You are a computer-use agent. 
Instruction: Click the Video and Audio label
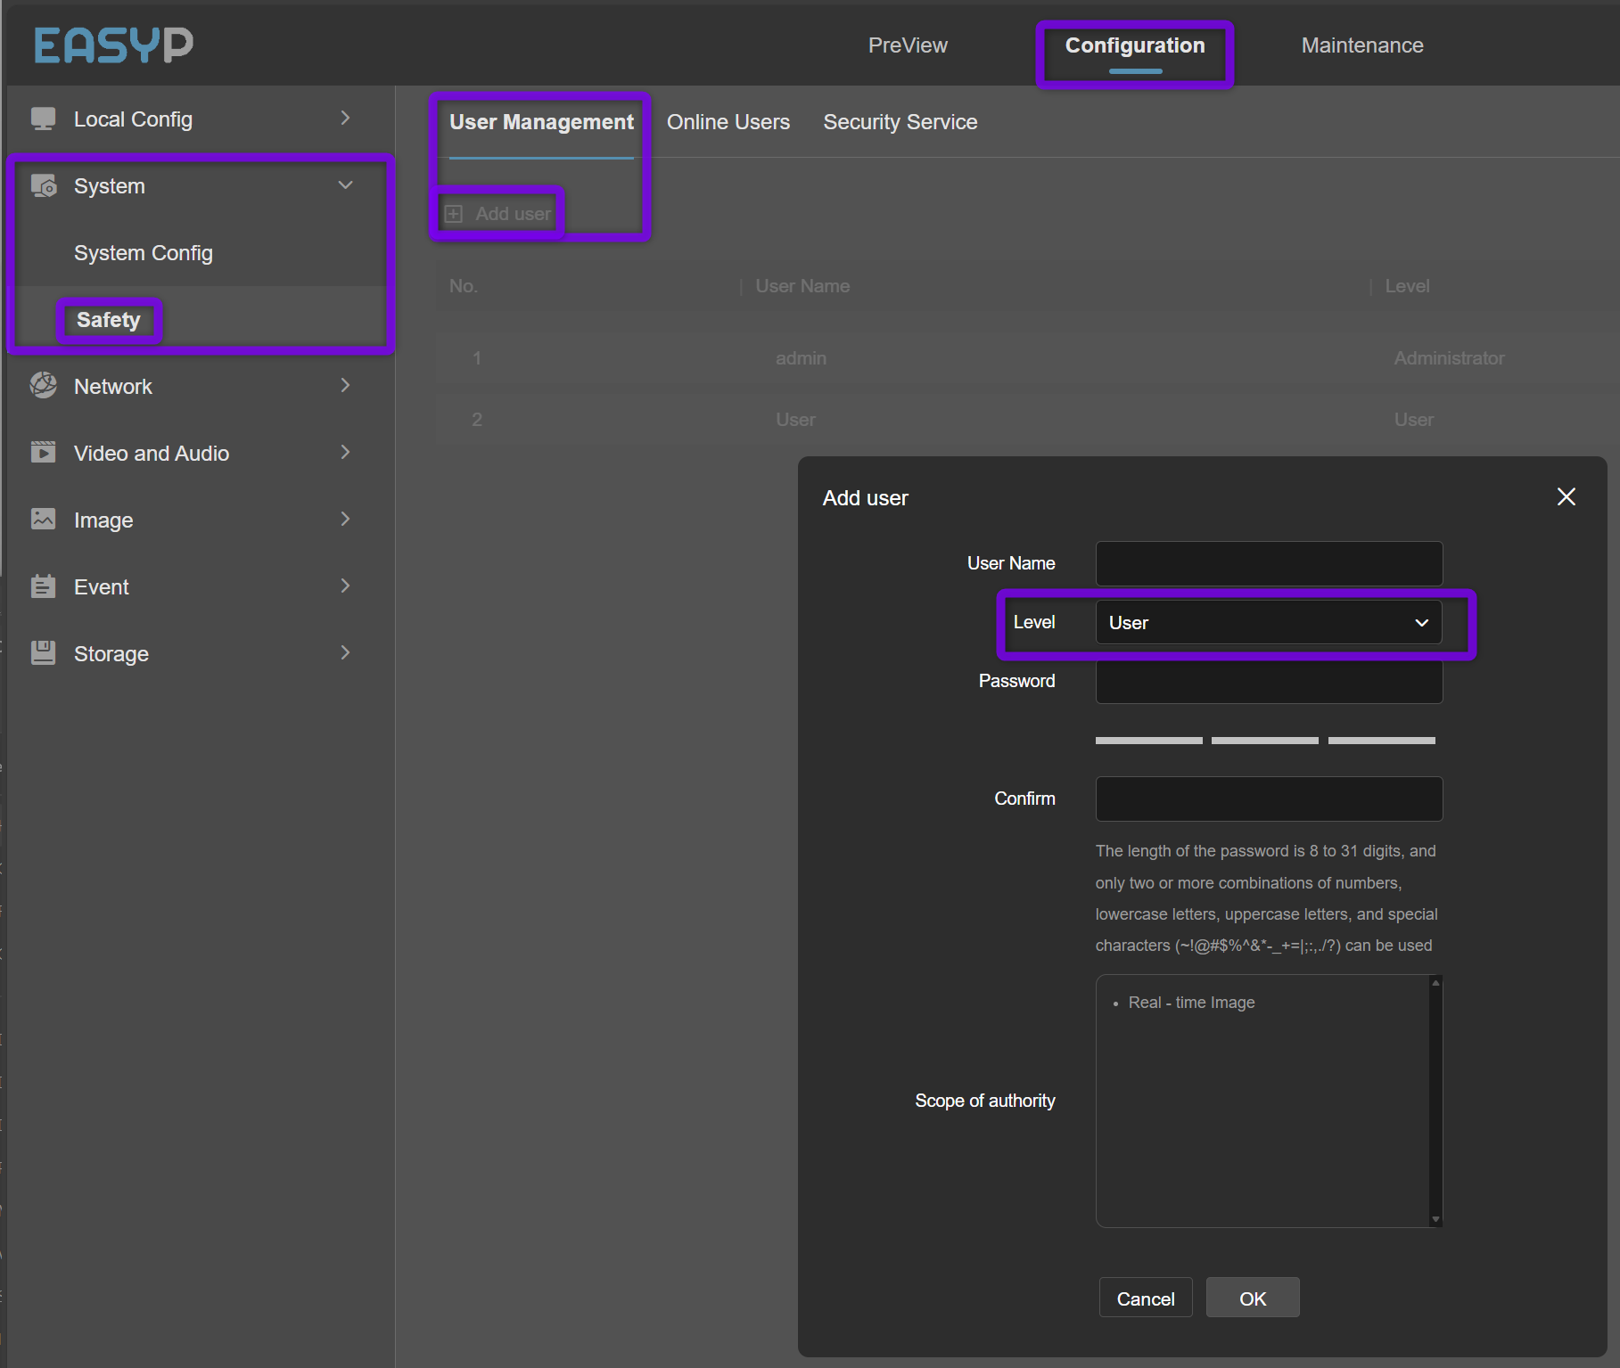(x=152, y=454)
